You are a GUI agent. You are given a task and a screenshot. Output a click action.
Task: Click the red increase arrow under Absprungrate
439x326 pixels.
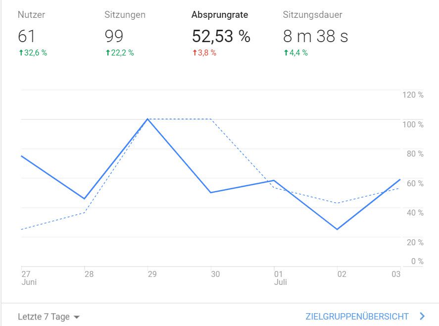(x=194, y=51)
